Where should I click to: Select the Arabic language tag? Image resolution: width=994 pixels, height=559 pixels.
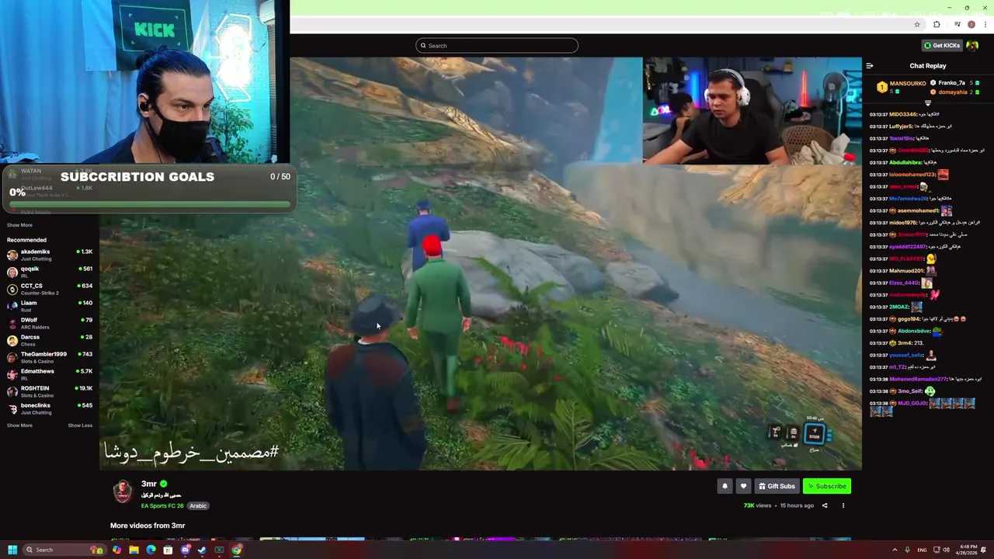[x=198, y=505]
